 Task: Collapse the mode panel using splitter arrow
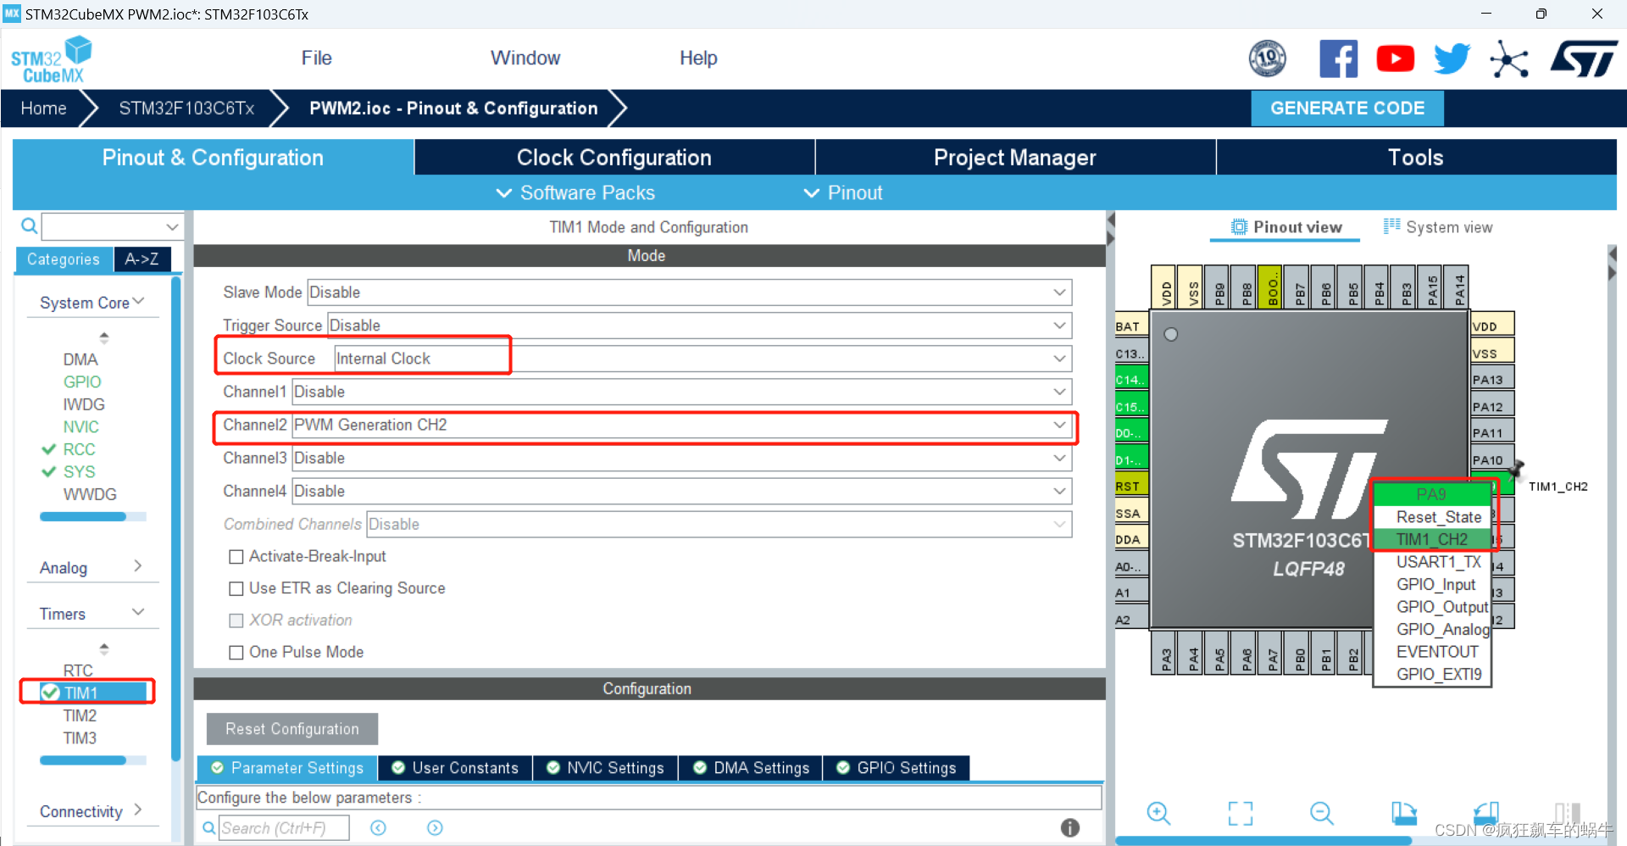click(1110, 220)
